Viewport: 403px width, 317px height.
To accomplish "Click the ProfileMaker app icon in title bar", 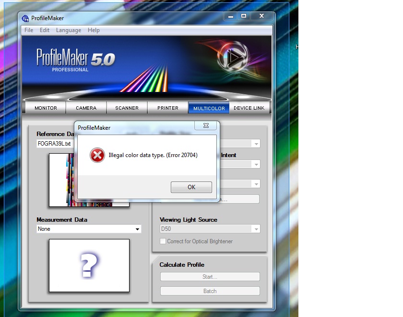I will tap(25, 19).
